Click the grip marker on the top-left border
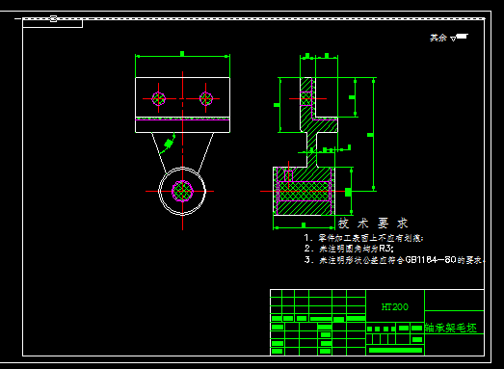 point(53,18)
